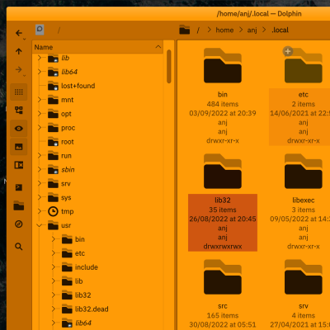Expand the sys tree node
330x330 pixels.
click(x=40, y=197)
